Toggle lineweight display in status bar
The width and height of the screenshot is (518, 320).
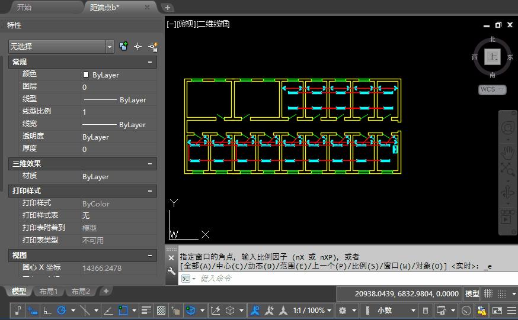click(x=146, y=311)
